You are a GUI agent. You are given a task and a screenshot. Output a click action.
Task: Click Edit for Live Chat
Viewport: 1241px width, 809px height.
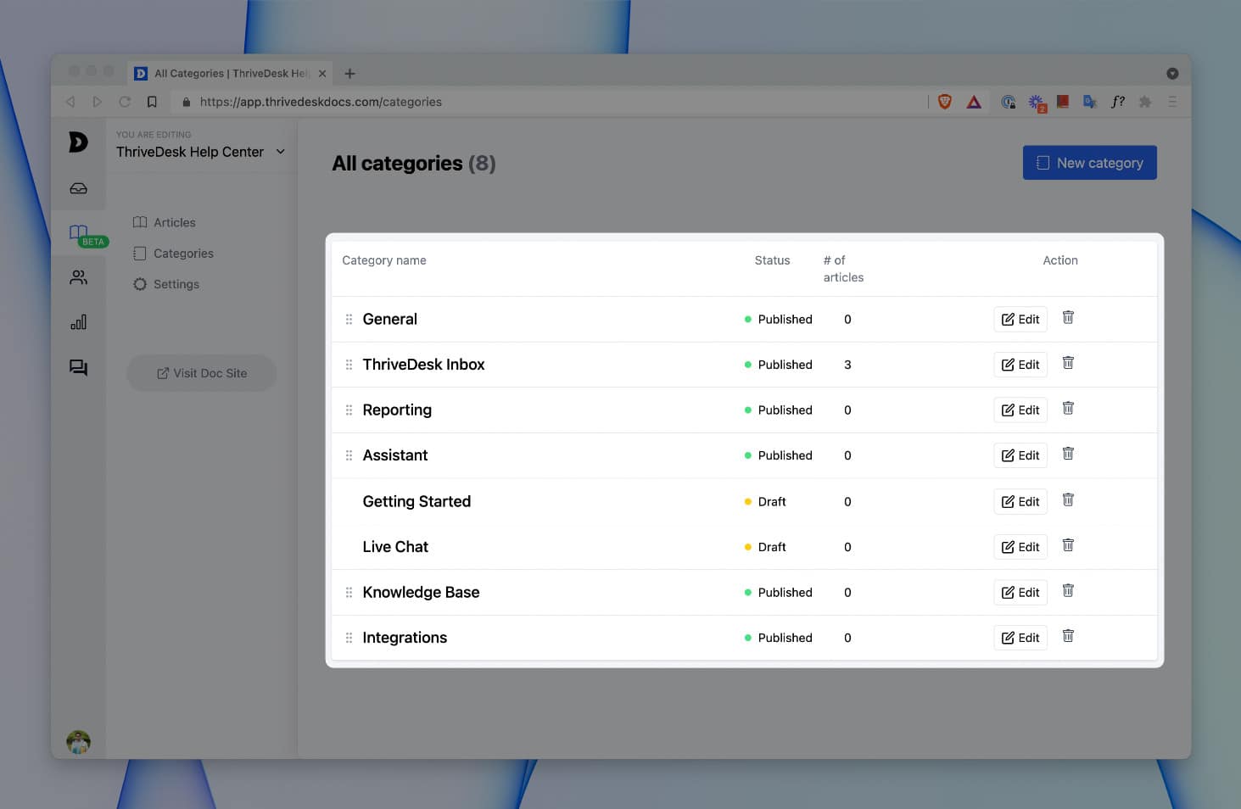(1020, 547)
